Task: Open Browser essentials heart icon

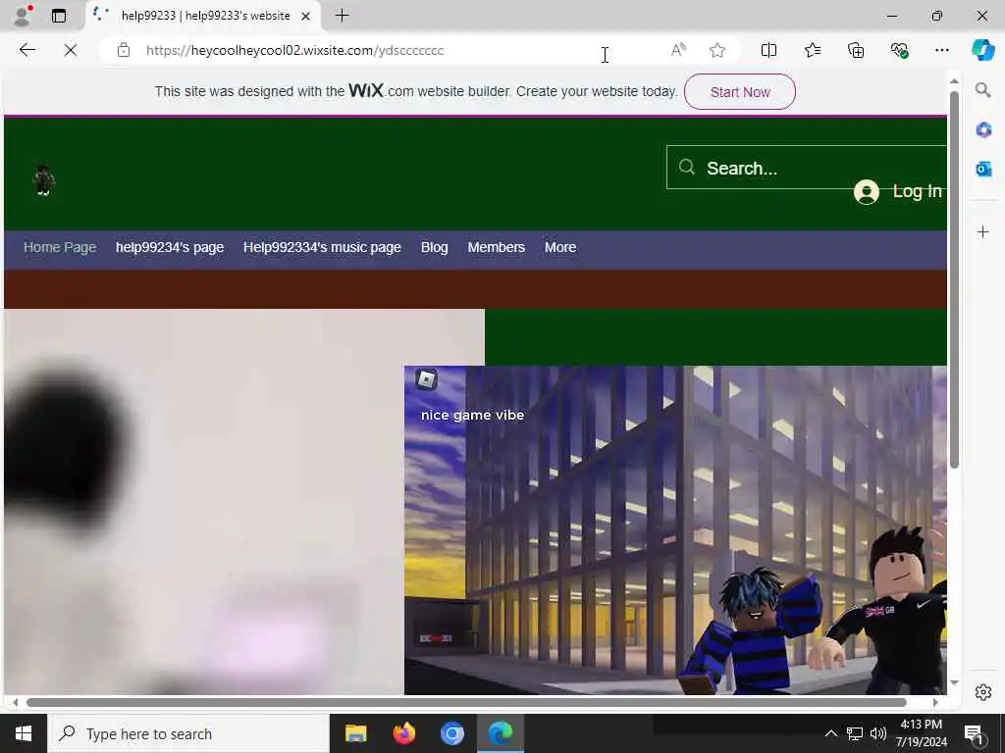Action: pyautogui.click(x=899, y=50)
